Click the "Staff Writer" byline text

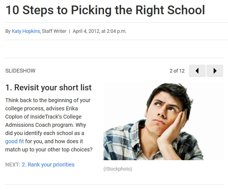tap(54, 31)
